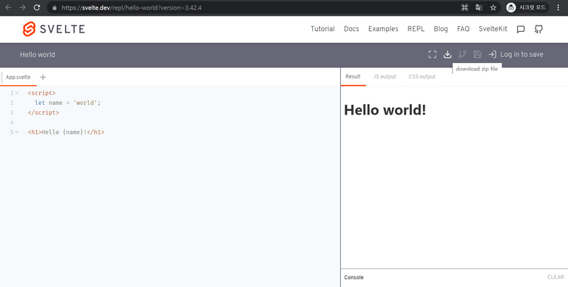Open the Blog nav link
The height and width of the screenshot is (287, 568).
click(441, 29)
